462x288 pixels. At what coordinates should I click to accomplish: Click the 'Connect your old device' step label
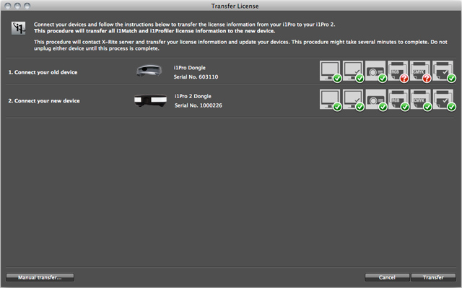coord(43,72)
